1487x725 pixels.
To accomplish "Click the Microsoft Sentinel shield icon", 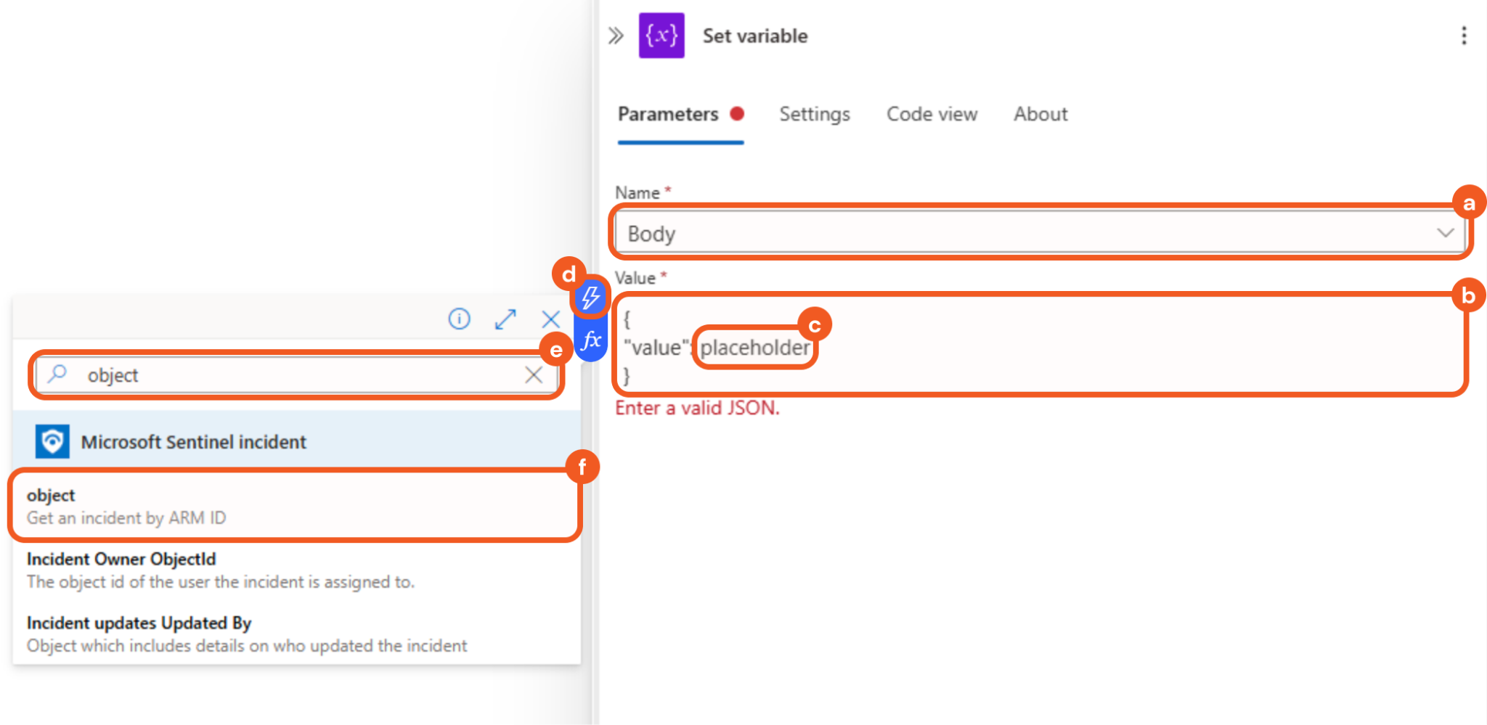I will pyautogui.click(x=52, y=441).
